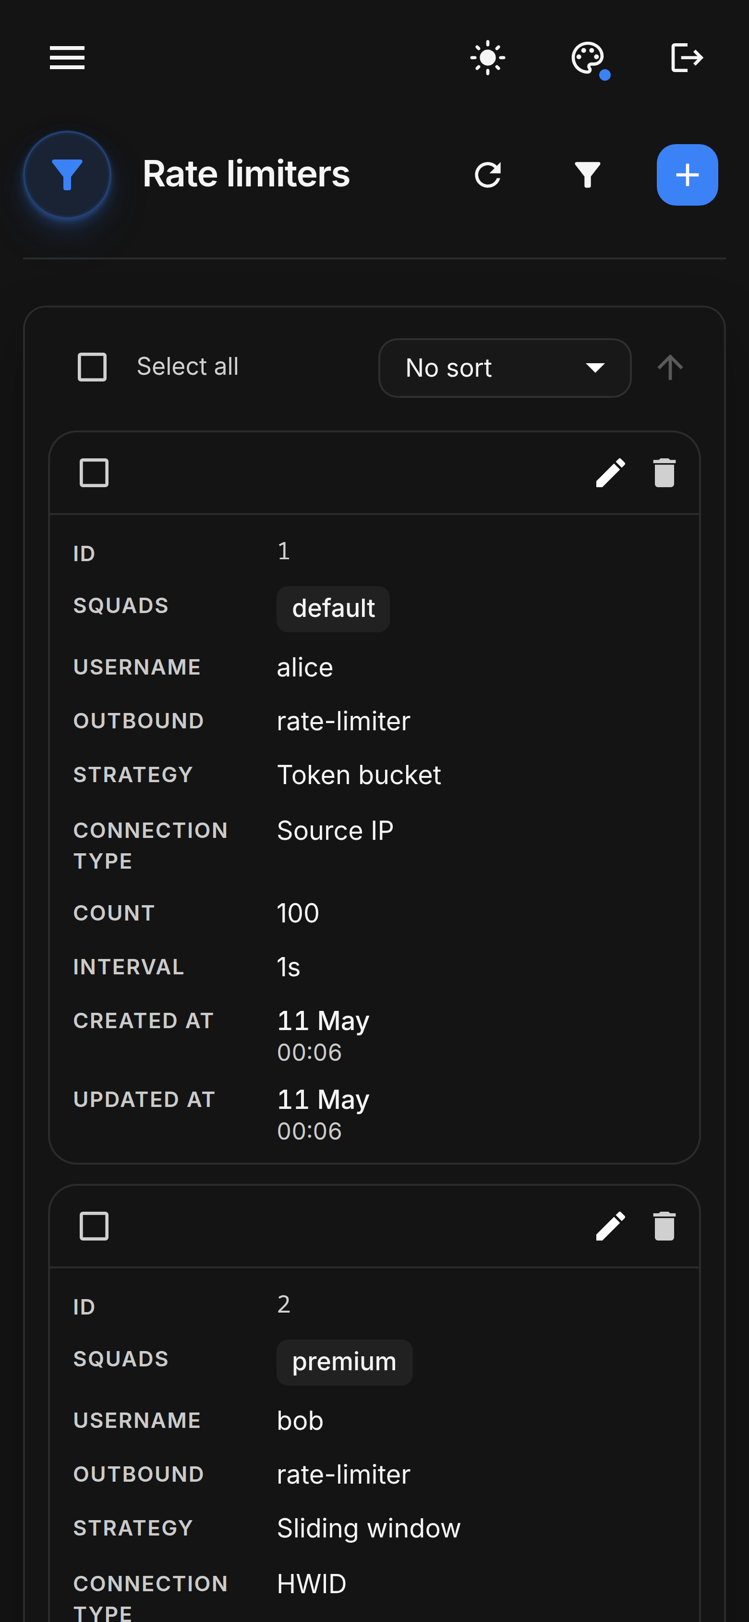Refresh the rate limiters list
This screenshot has width=749, height=1622.
coord(488,175)
